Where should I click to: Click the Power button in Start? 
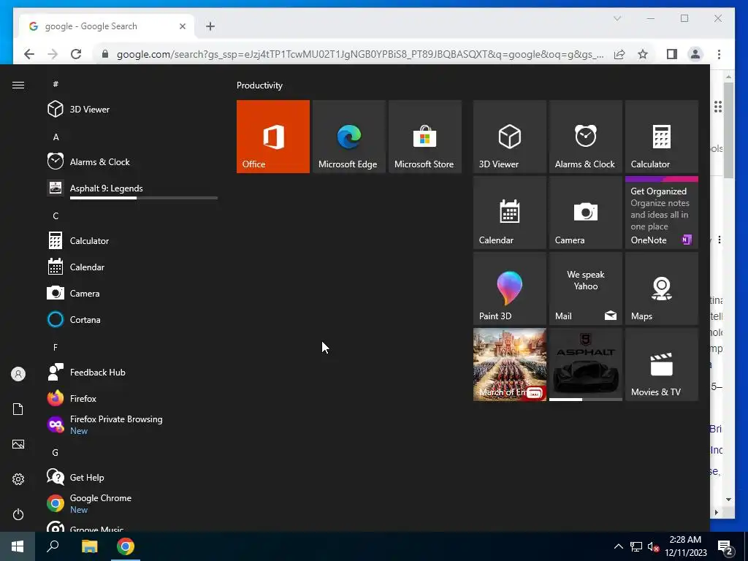(x=18, y=514)
